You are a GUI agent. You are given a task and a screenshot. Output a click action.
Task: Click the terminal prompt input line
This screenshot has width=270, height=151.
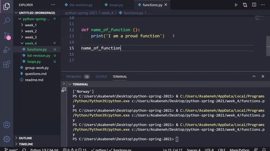[125, 139]
